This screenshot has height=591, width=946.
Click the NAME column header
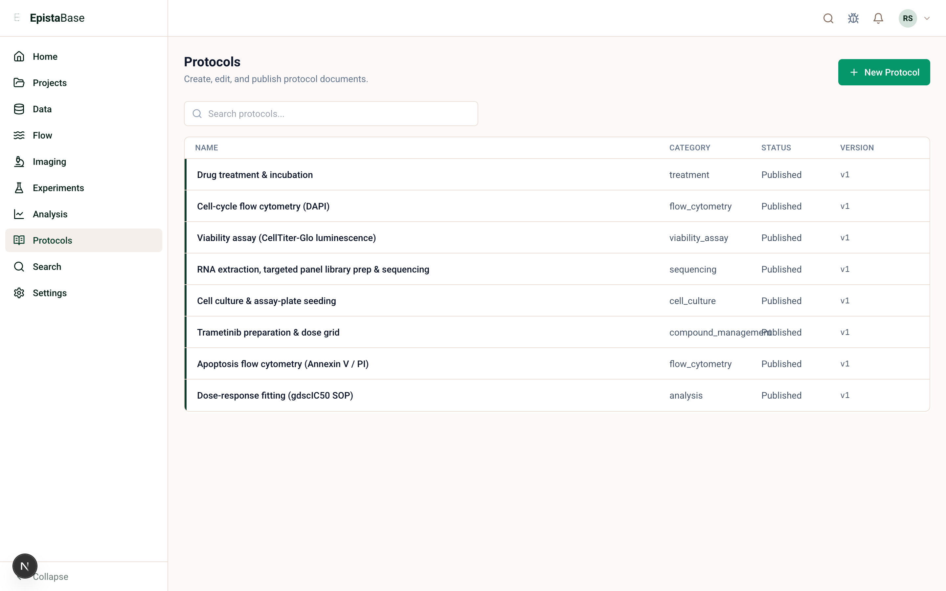(206, 148)
